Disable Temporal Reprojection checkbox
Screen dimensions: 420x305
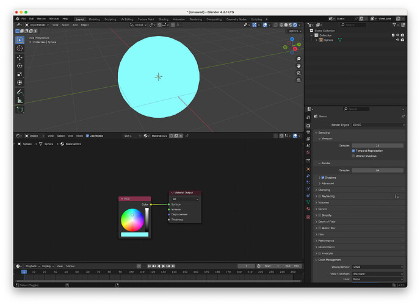click(x=353, y=151)
